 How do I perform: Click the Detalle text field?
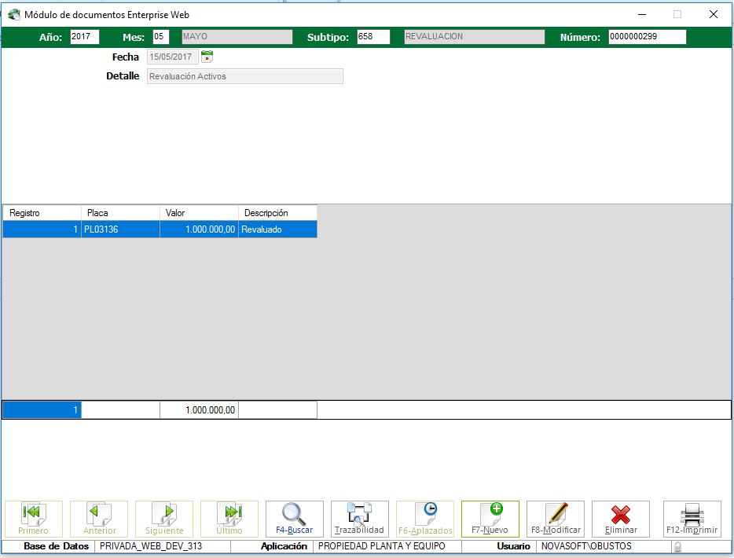(x=245, y=76)
